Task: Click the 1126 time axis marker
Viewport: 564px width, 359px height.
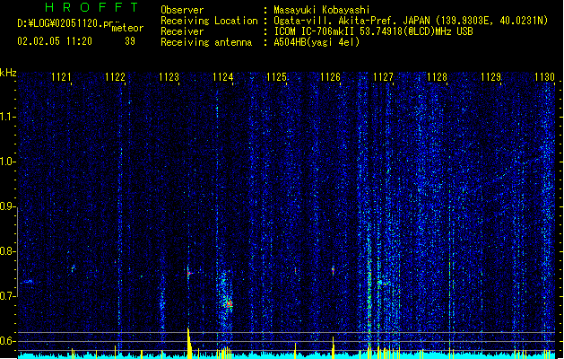Action: (330, 76)
